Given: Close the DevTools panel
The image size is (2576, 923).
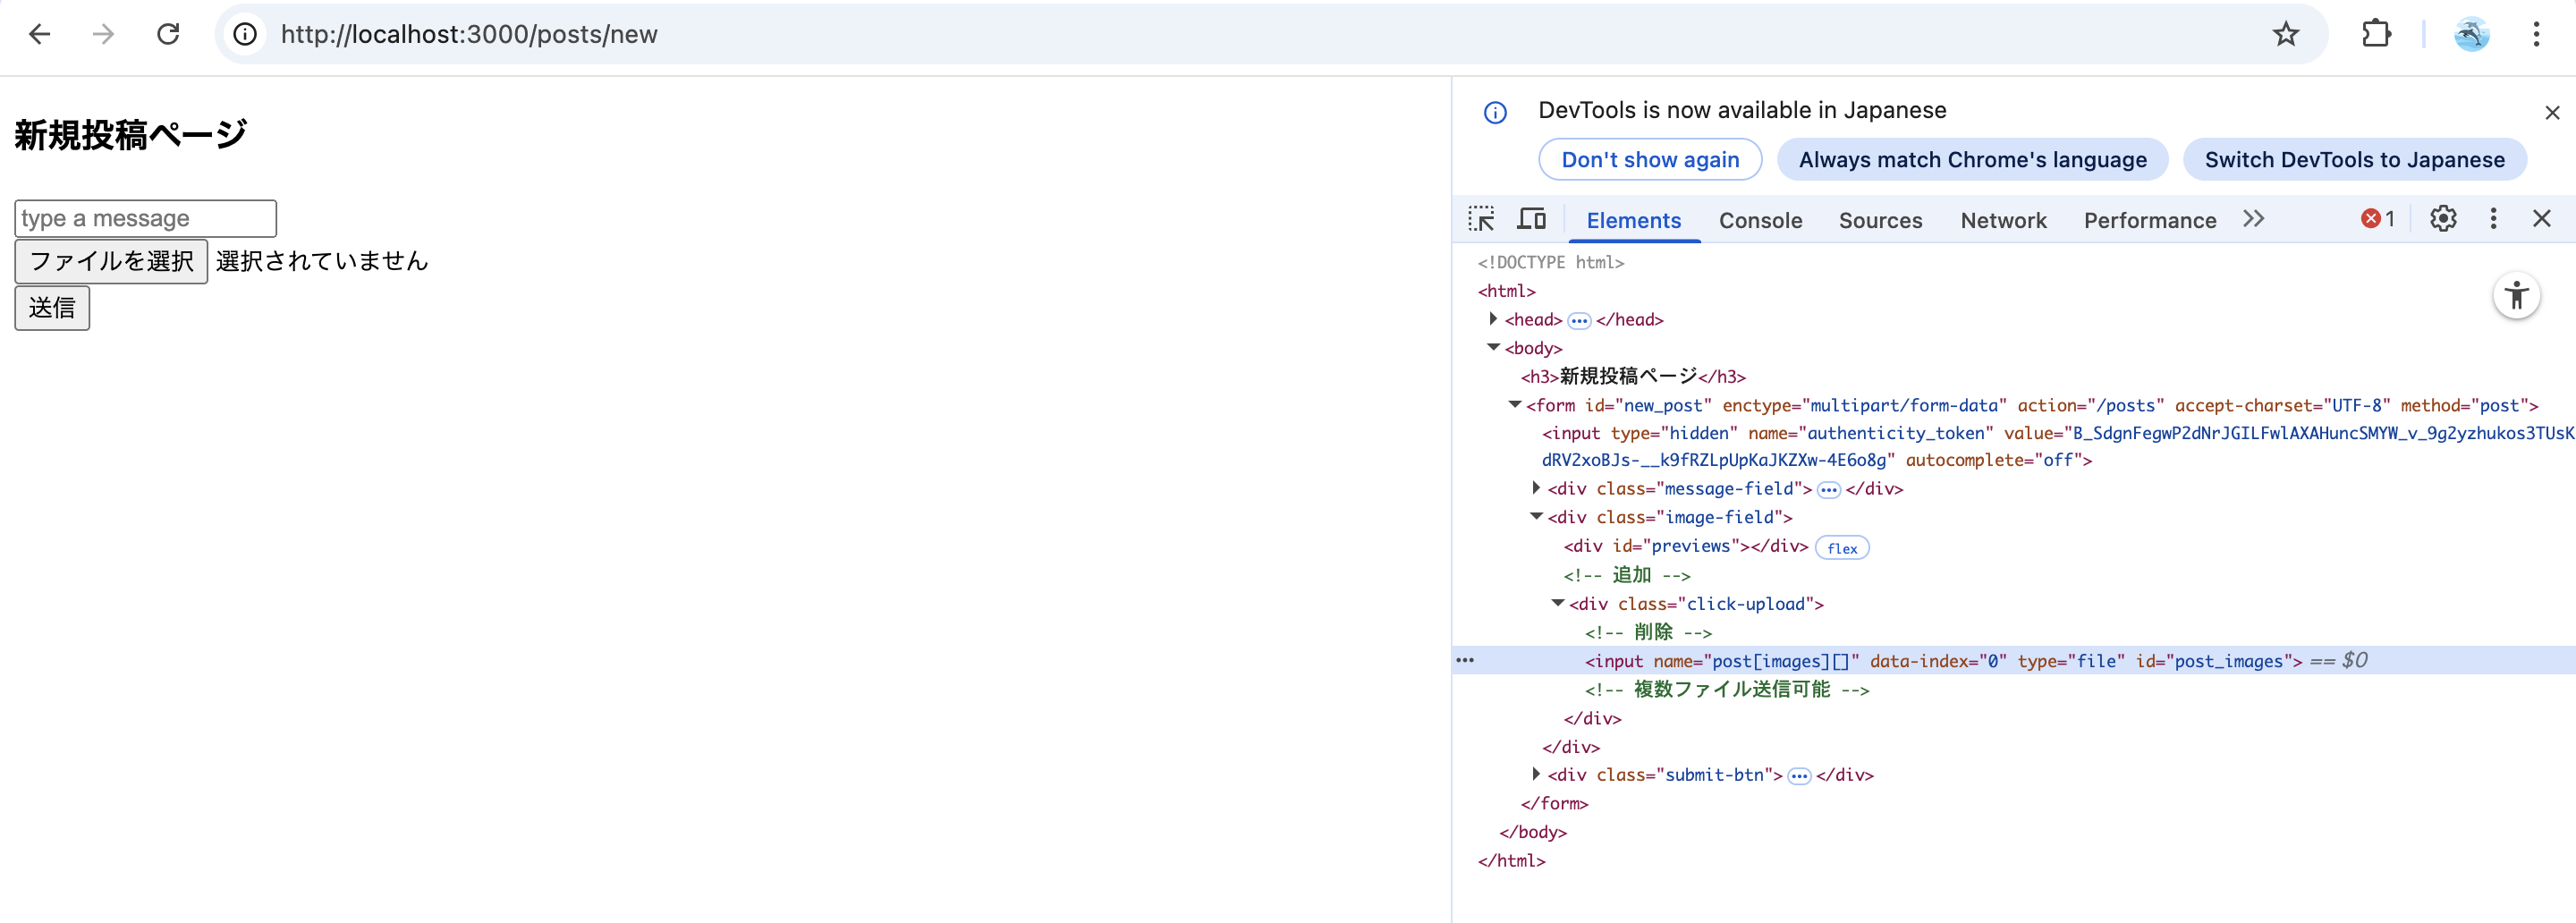Looking at the screenshot, I should click(x=2541, y=219).
